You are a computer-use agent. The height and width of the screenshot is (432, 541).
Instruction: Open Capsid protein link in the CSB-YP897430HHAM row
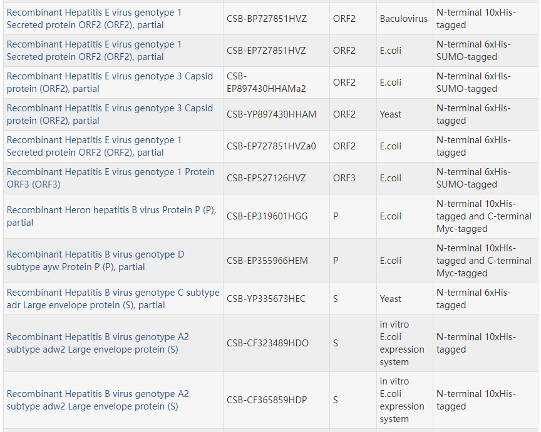pos(110,108)
